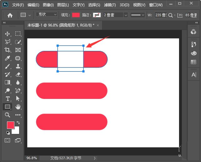Viewport: 201px width, 162px height.
Task: Open the grid Patterns panel icon
Action: (x=193, y=62)
